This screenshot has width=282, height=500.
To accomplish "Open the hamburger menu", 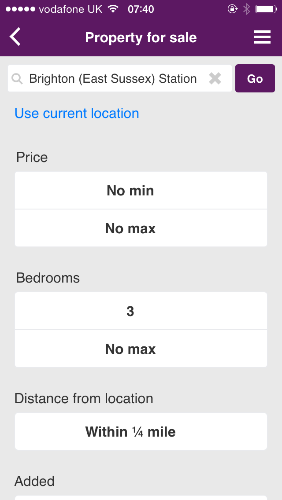I will tap(262, 37).
